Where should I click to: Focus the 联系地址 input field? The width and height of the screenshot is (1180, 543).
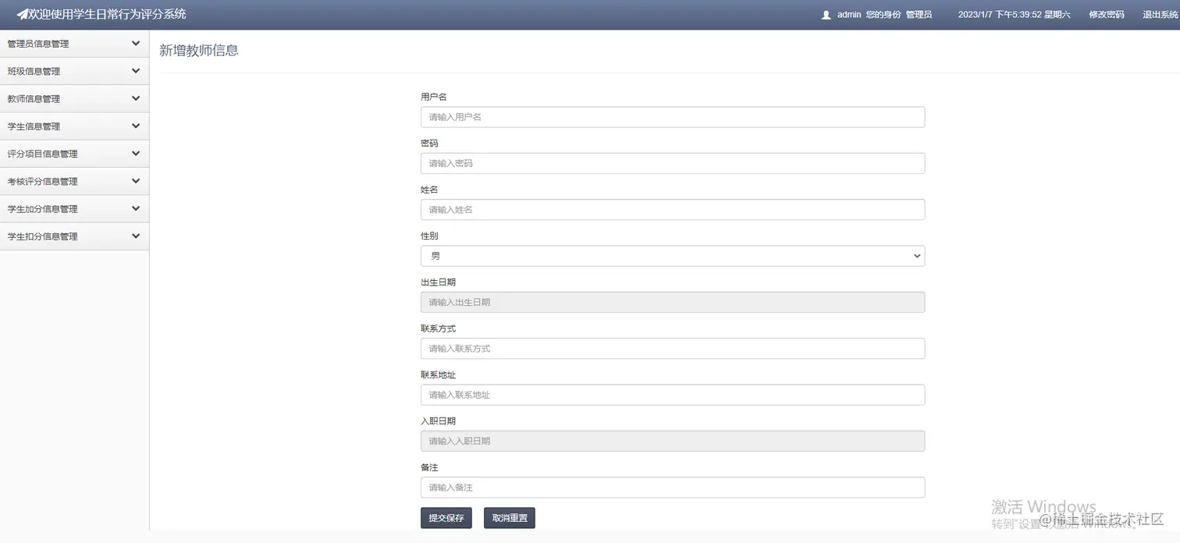(673, 395)
